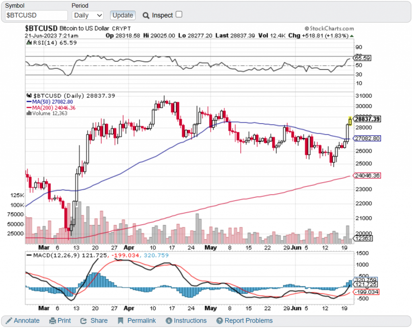
Task: Open the Period dropdown
Action: tap(87, 15)
